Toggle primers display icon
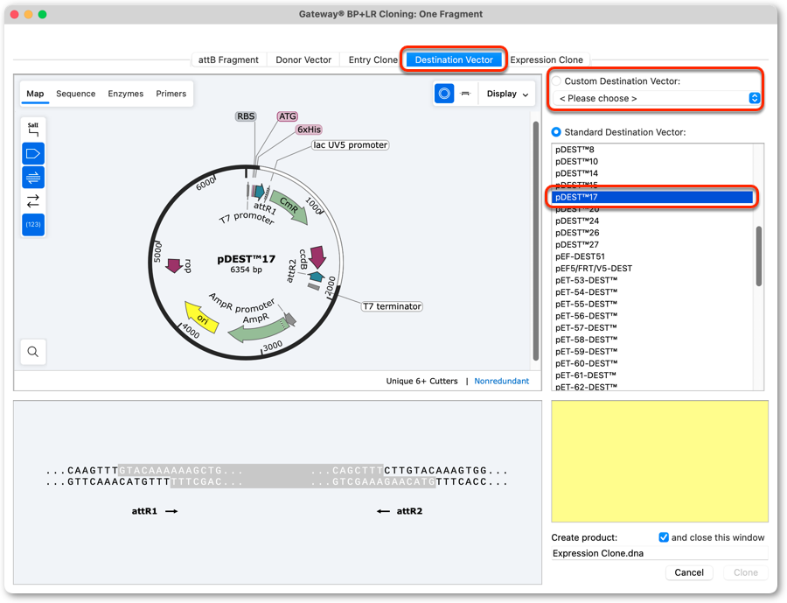 [33, 178]
